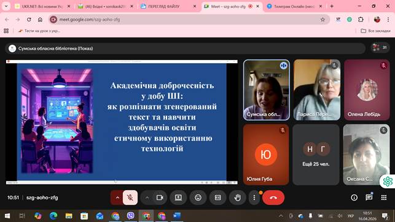Open more options three-dot menu
Image resolution: width=395 pixels, height=222 pixels.
coord(254,197)
